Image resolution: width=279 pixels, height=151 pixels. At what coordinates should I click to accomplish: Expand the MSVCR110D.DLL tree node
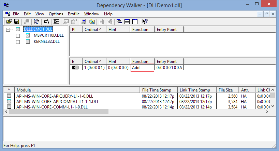18,35
